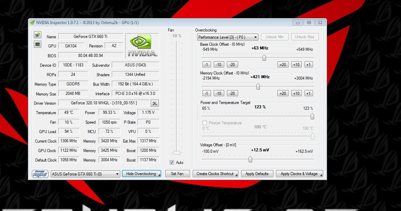Click the Power Target slider thumb
This screenshot has height=211, width=401.
click(312, 117)
